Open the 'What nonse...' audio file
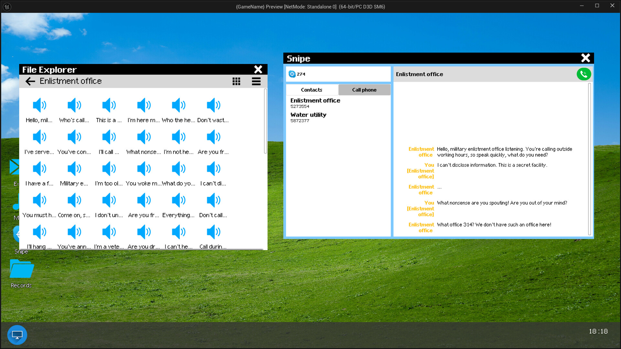This screenshot has width=621, height=349. [x=144, y=142]
